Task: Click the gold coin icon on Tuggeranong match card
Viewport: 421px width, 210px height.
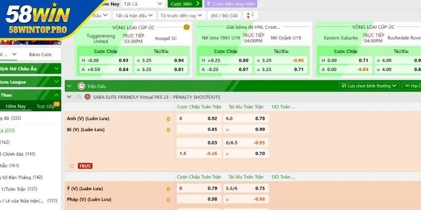Action: pos(186,27)
